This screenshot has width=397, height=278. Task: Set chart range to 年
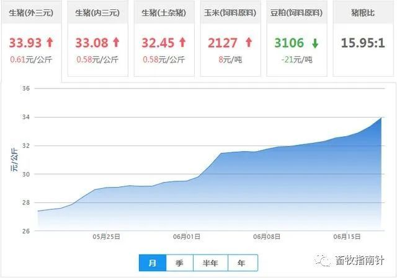(243, 263)
